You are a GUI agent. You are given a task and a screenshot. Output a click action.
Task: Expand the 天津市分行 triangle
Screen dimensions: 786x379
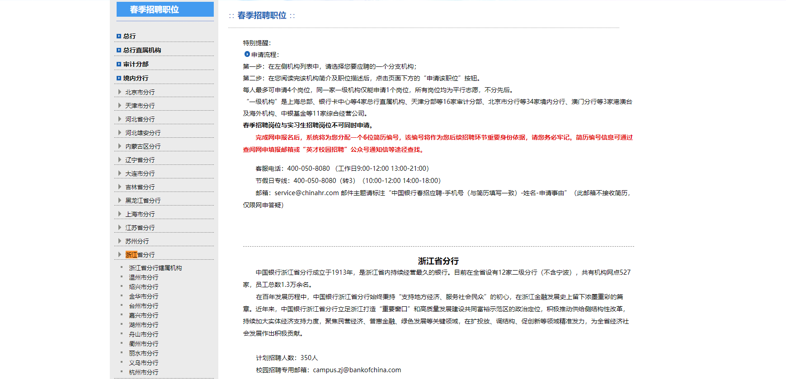[x=120, y=105]
